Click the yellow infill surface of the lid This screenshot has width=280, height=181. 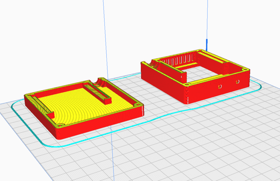click(79, 107)
